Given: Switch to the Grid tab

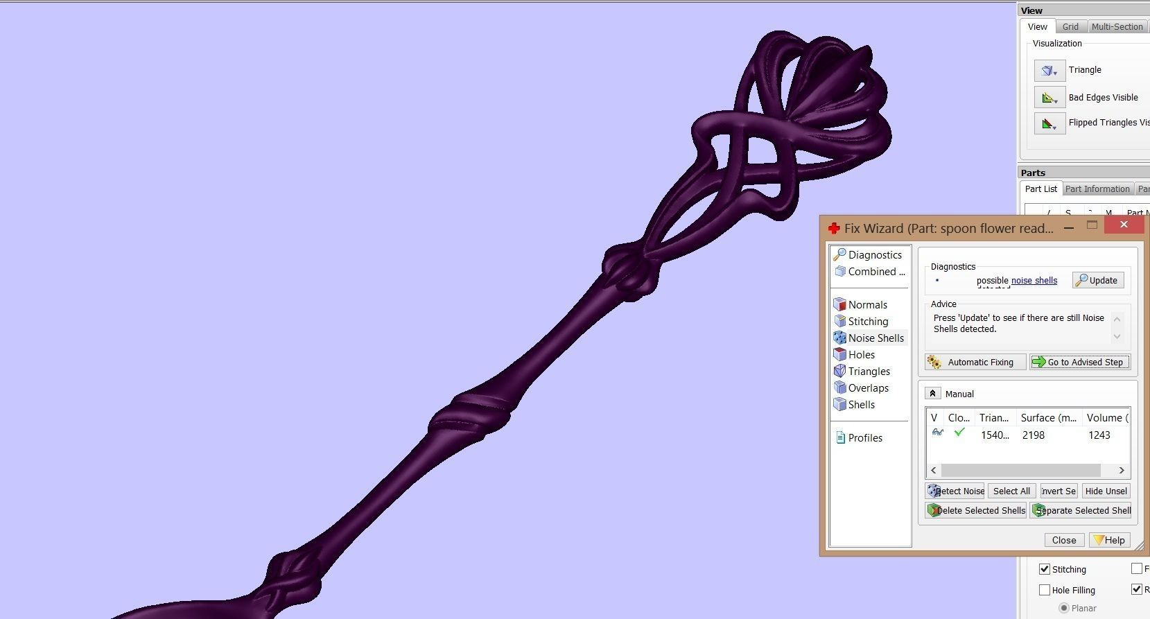Looking at the screenshot, I should [1071, 26].
